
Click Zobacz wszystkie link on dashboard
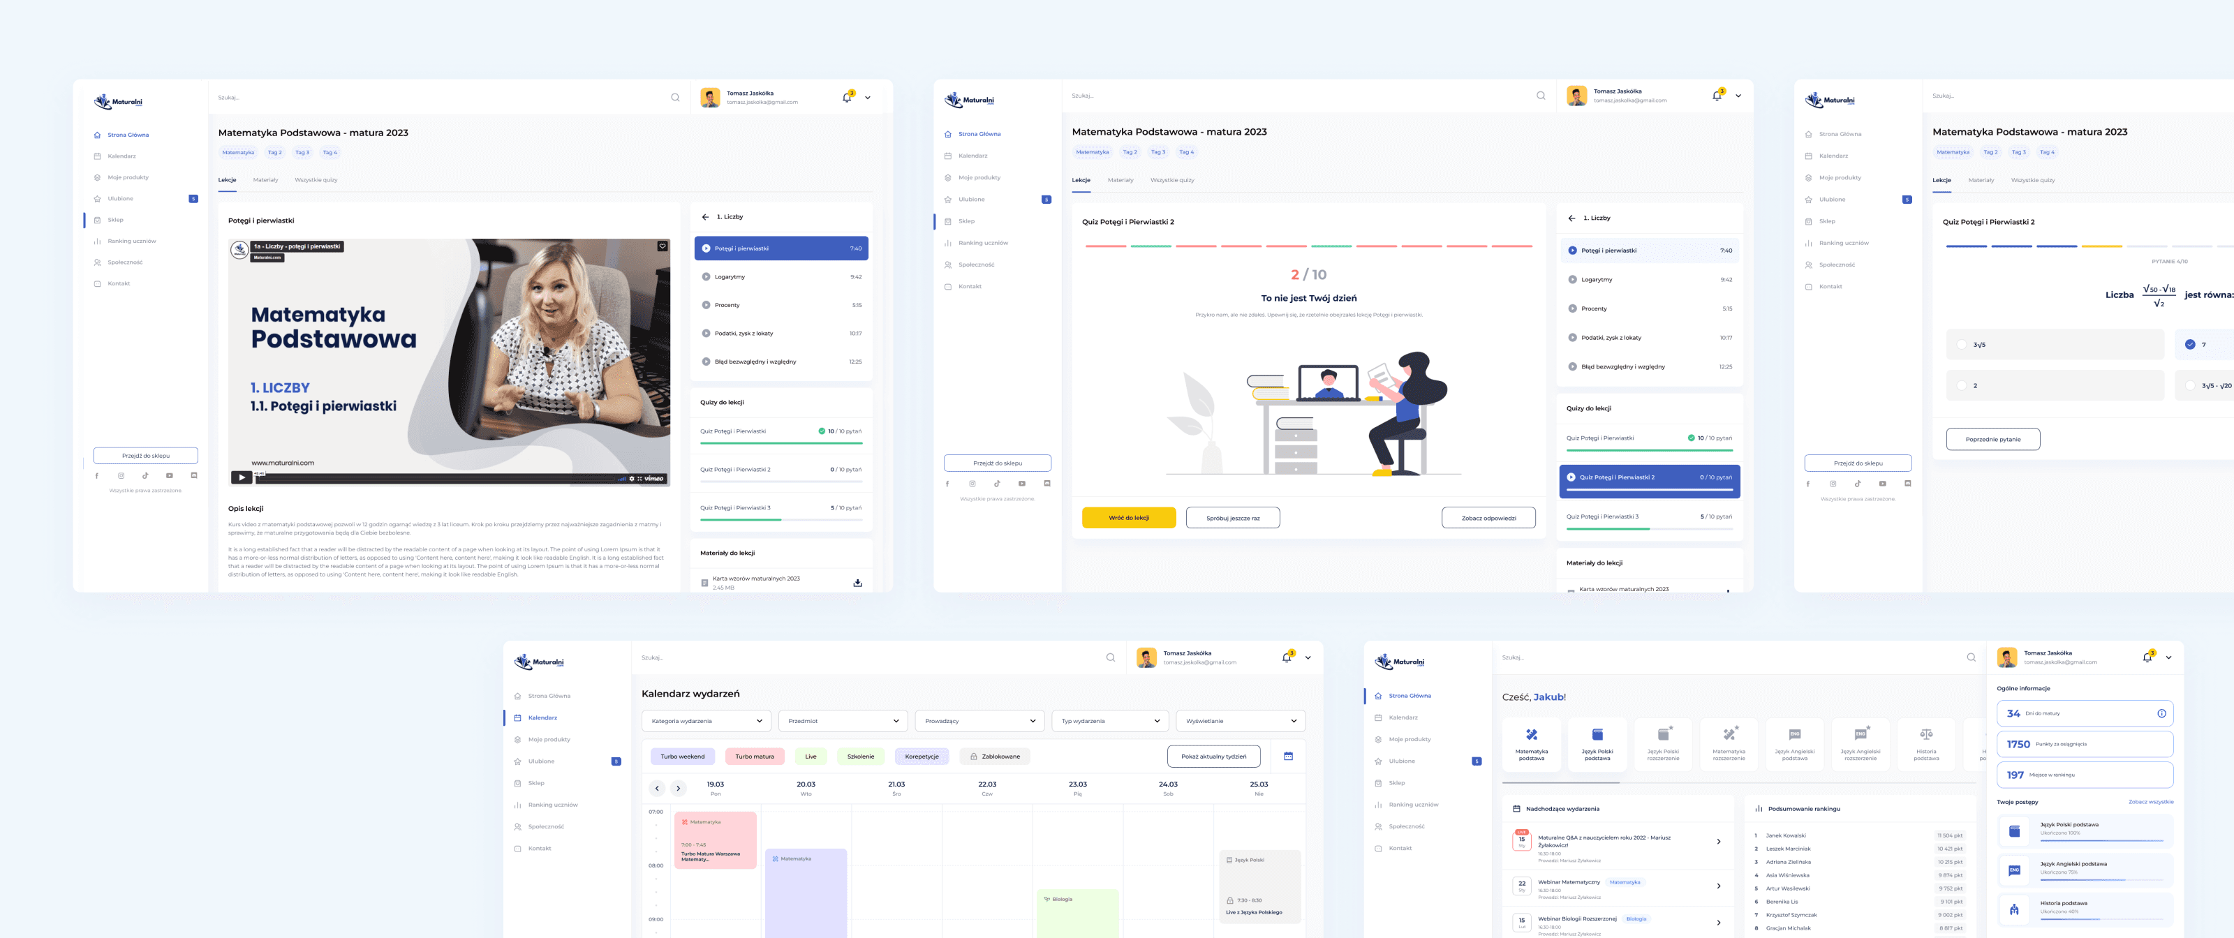click(x=2151, y=802)
